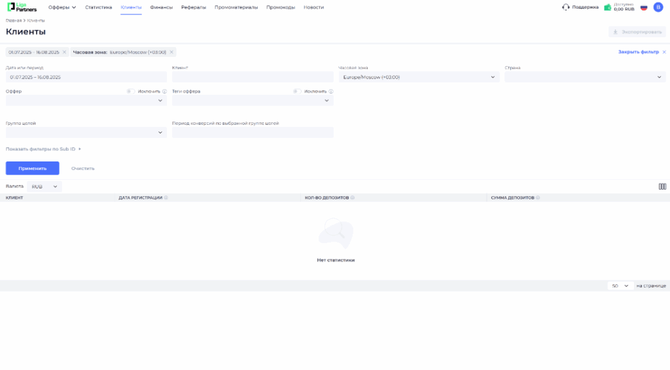
Task: Click the Liga Partners logo
Action: click(x=22, y=7)
